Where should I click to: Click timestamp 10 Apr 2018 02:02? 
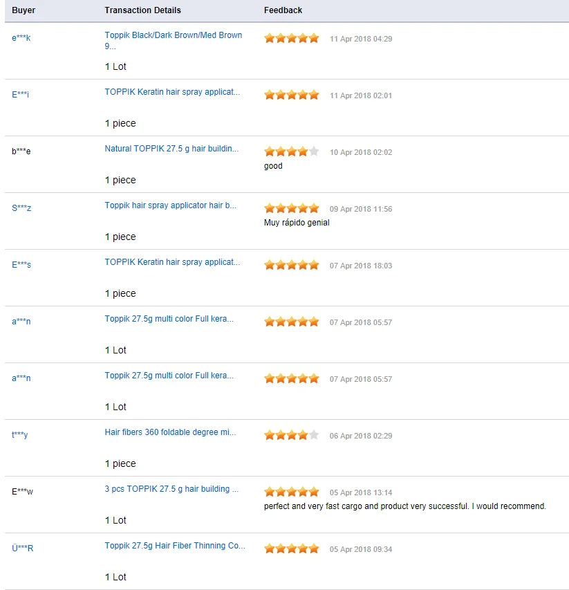[361, 152]
